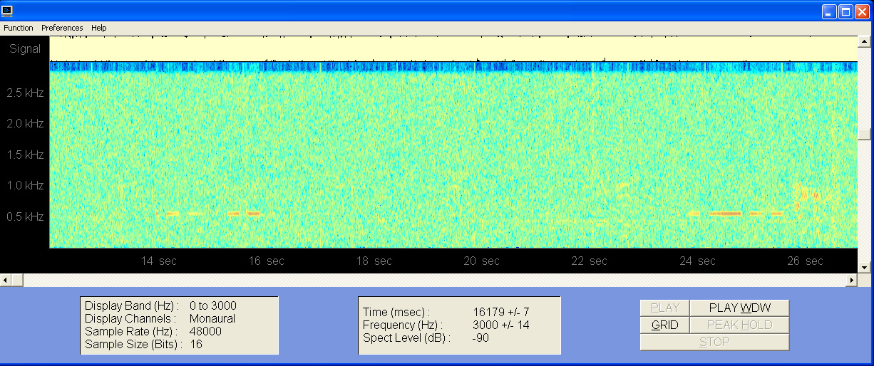The height and width of the screenshot is (366, 874).
Task: Open the Function menu
Action: click(19, 28)
